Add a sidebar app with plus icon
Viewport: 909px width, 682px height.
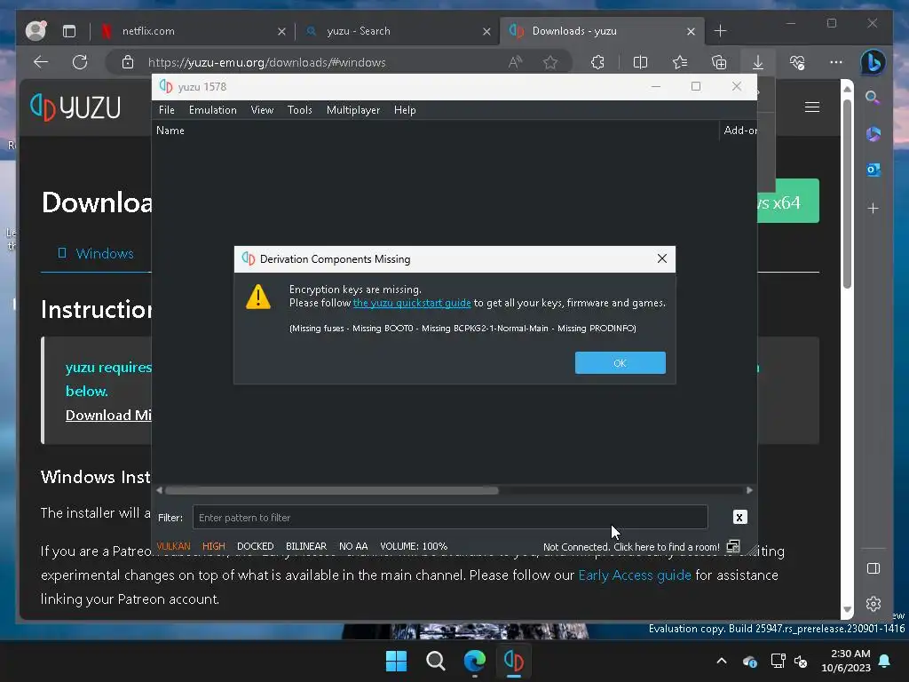click(873, 208)
